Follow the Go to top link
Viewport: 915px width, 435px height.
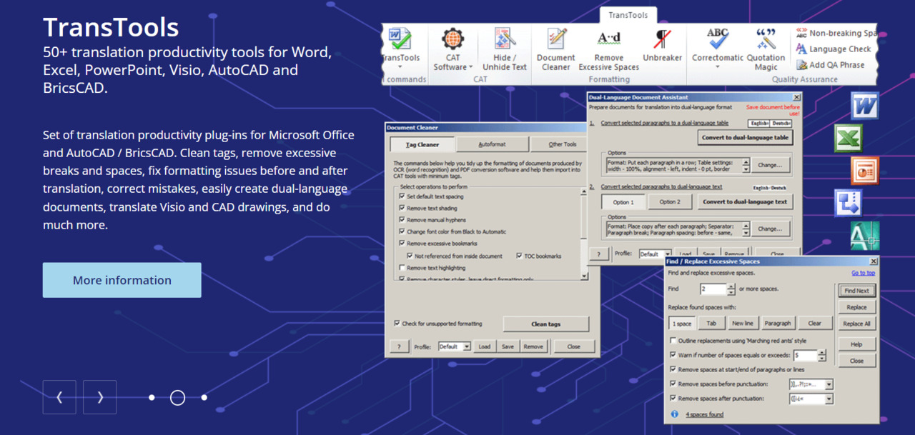863,273
